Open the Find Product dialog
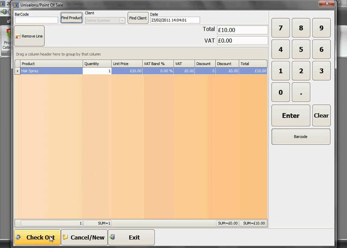 [72, 18]
